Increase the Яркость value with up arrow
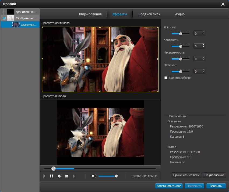 point(203,32)
